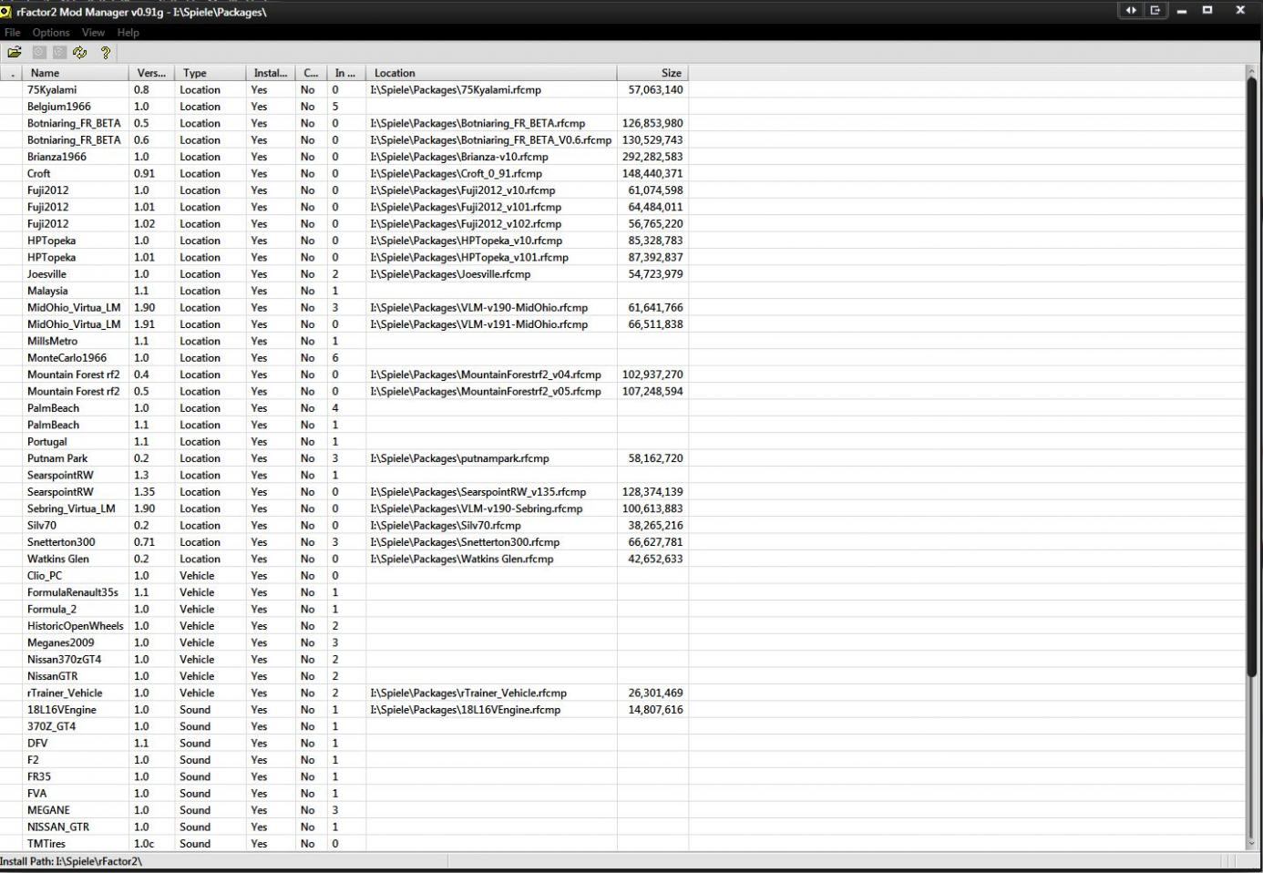Image resolution: width=1263 pixels, height=873 pixels.
Task: Select the Sebring_Virtua_LM row
Action: point(344,508)
